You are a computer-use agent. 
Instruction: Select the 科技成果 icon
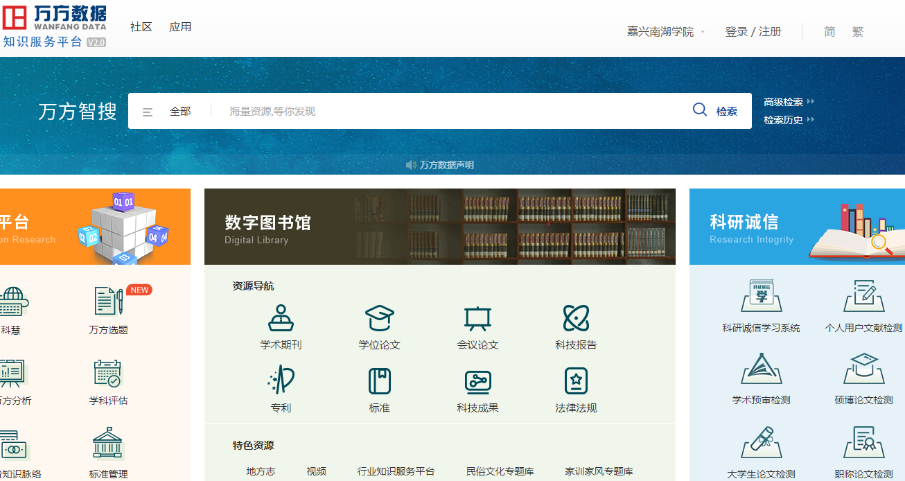(x=477, y=381)
